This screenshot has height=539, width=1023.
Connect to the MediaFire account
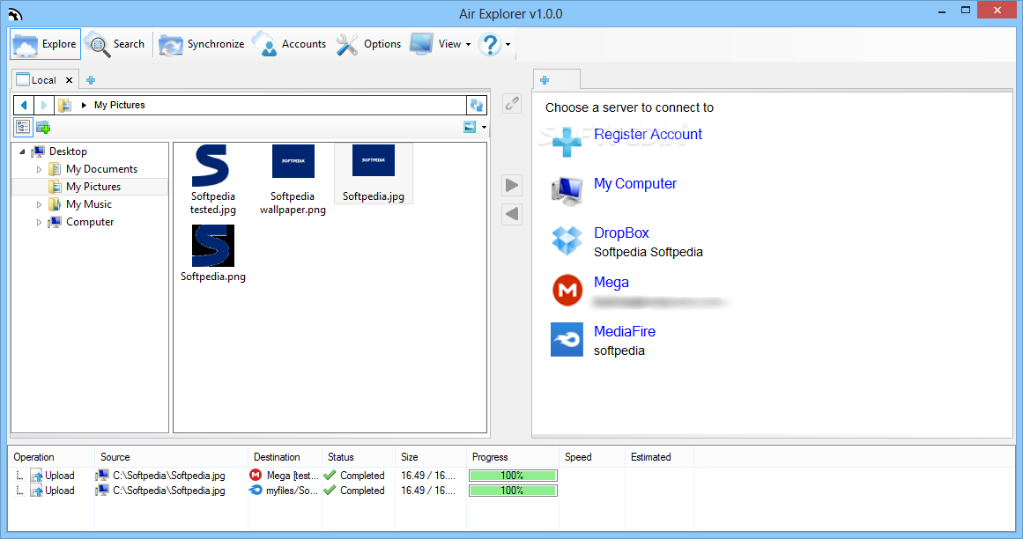click(x=625, y=331)
